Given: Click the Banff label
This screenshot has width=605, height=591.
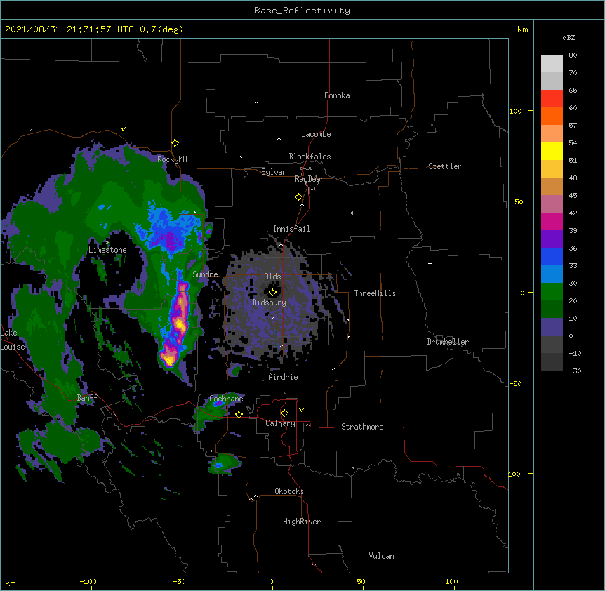Looking at the screenshot, I should click(87, 398).
